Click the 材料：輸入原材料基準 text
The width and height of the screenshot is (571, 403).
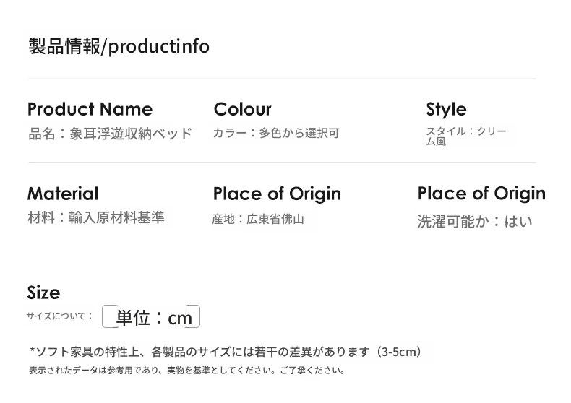click(x=96, y=217)
